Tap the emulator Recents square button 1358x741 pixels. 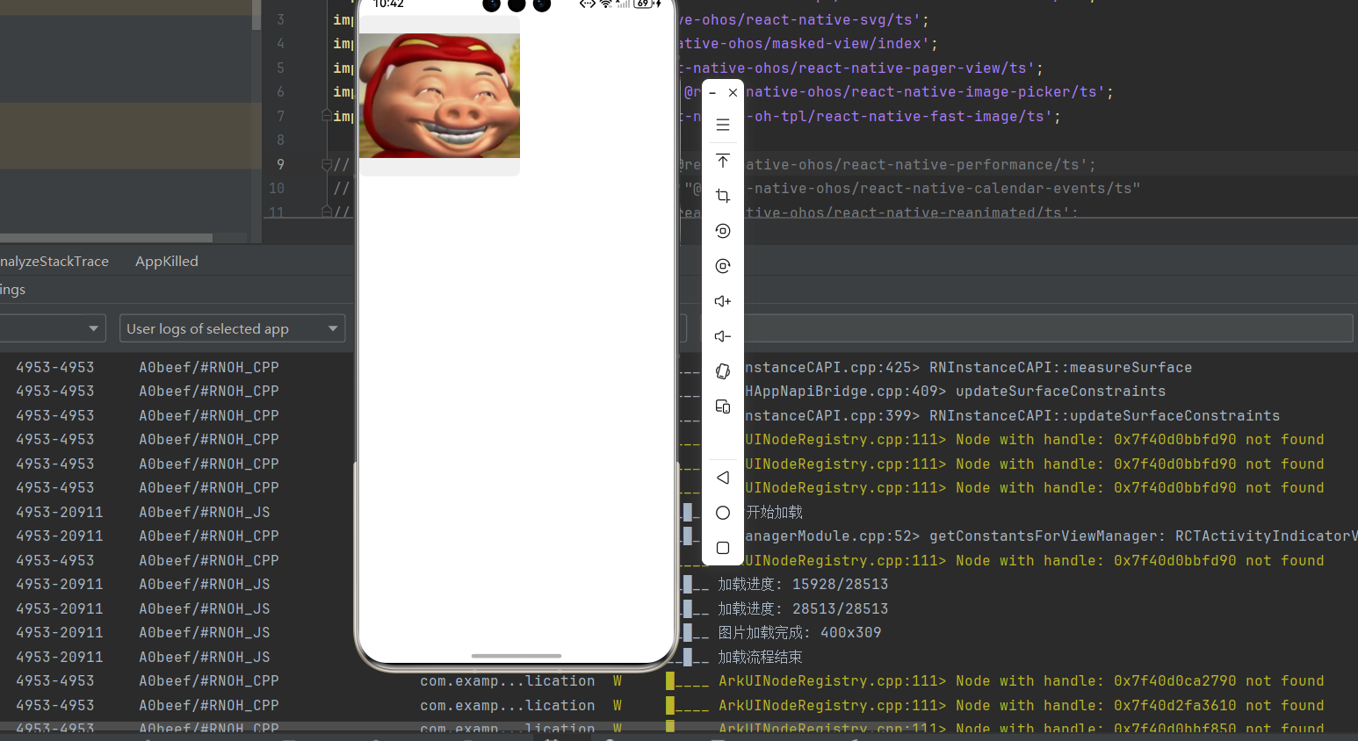(723, 548)
